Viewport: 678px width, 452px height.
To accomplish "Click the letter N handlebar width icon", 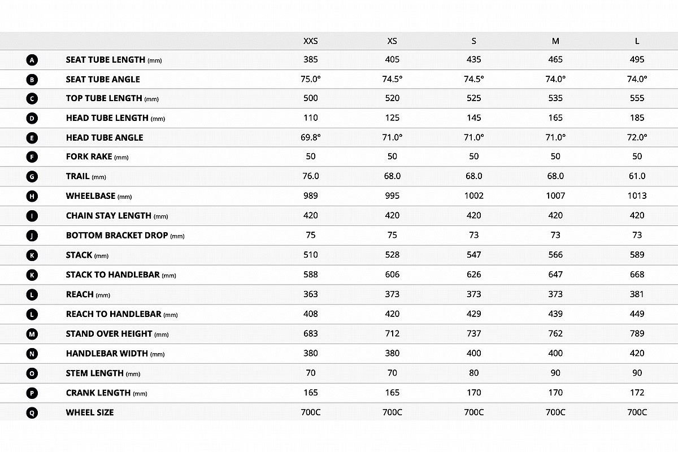I will (32, 354).
